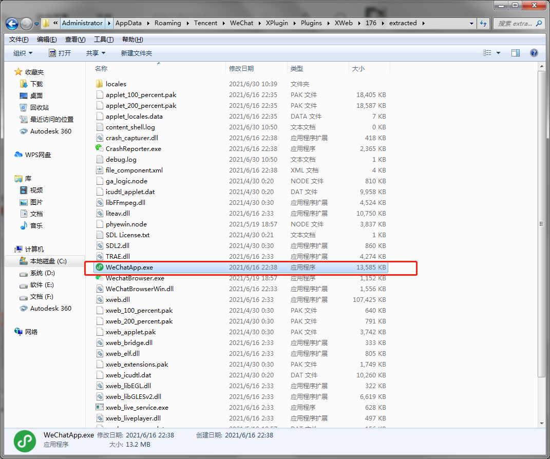Screen dimensions: 550x459
Task: Select 下载 in favorites sidebar
Action: tap(36, 84)
